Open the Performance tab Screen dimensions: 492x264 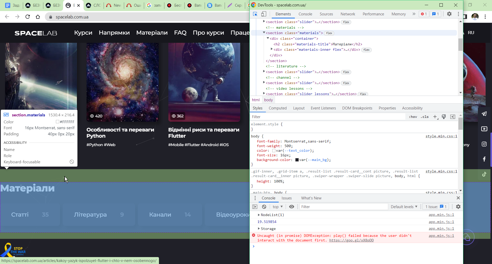[373, 14]
